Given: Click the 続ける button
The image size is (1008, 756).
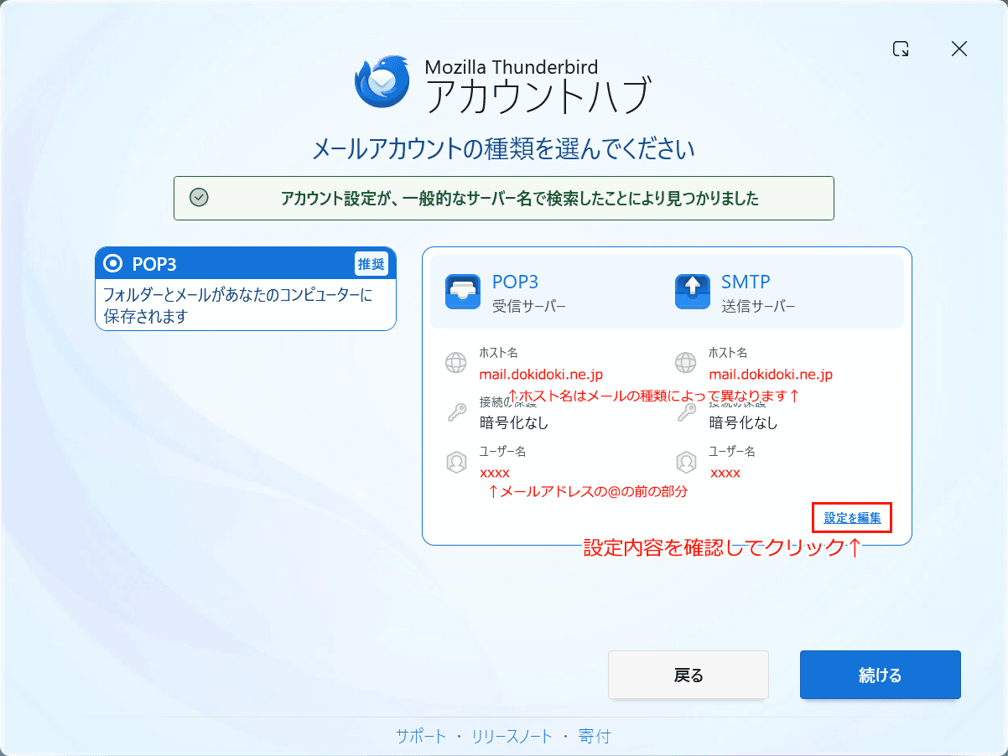Looking at the screenshot, I should click(x=881, y=675).
